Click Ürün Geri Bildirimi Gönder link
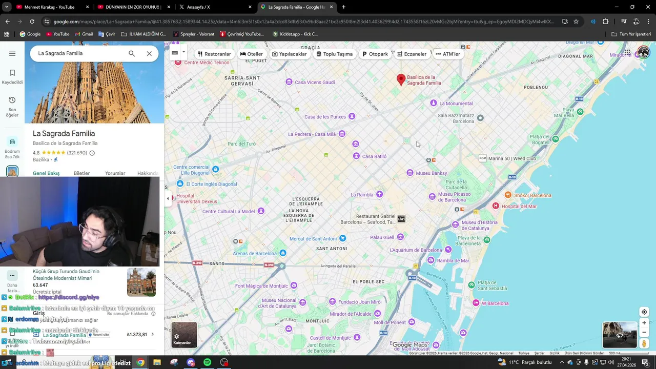This screenshot has width=656, height=369. 584,353
